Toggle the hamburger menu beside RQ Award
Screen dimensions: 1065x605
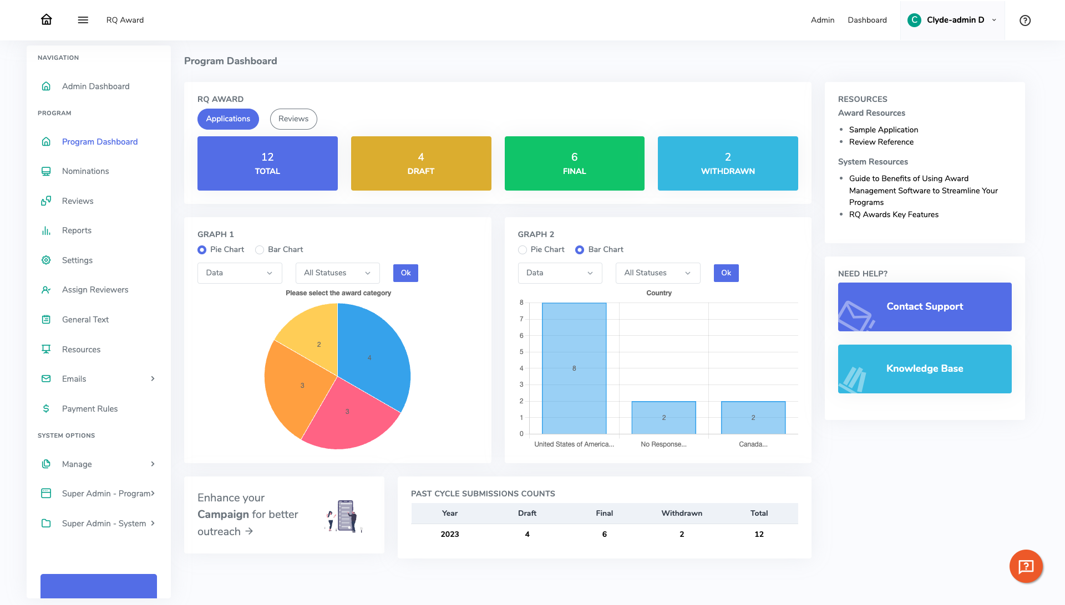click(x=83, y=19)
